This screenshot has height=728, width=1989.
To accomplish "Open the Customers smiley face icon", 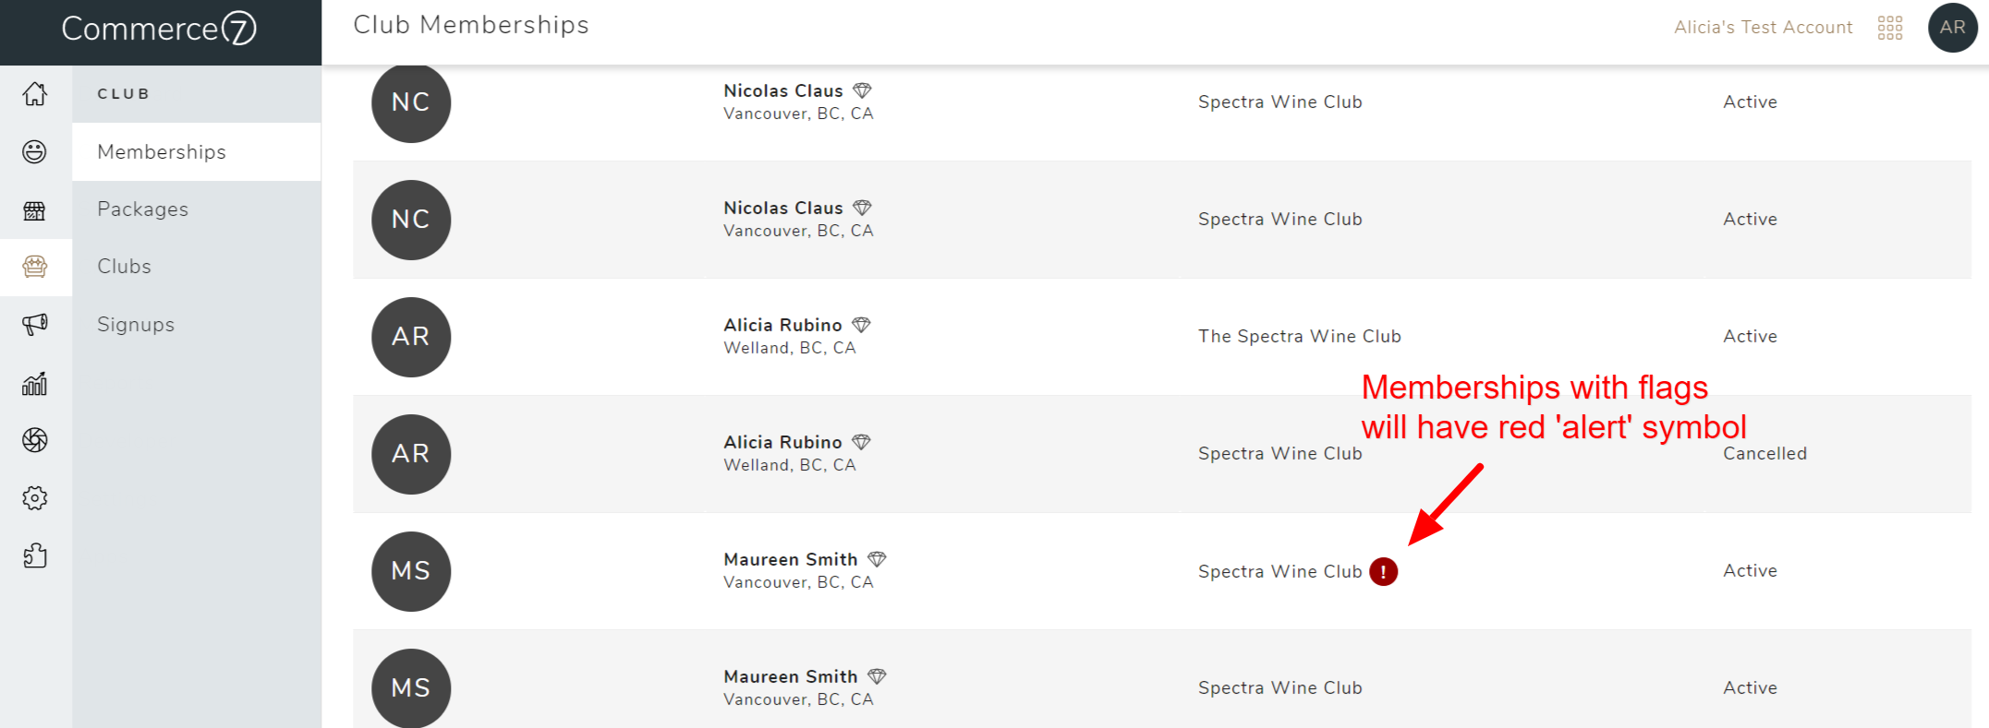I will (35, 152).
